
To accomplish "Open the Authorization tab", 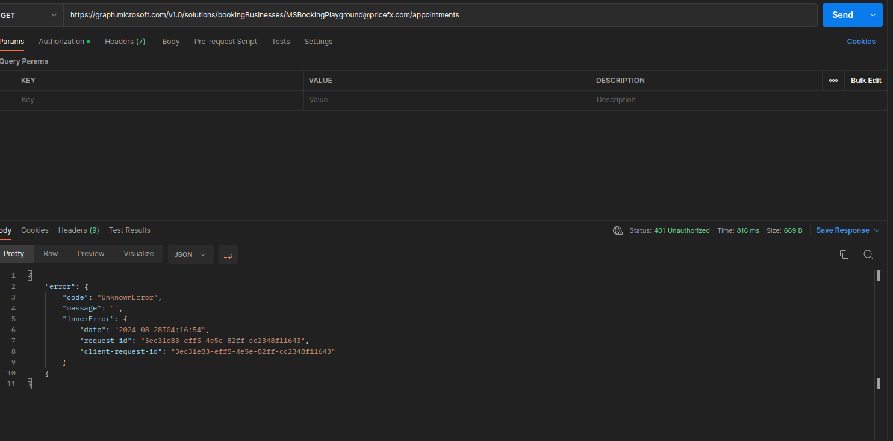I will click(x=64, y=42).
